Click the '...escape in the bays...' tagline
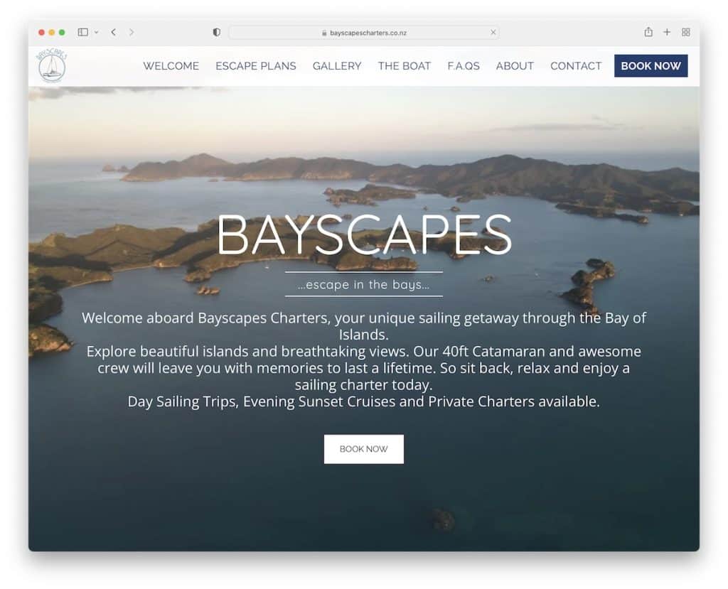Screen dimensions: 728x589 [x=364, y=284]
